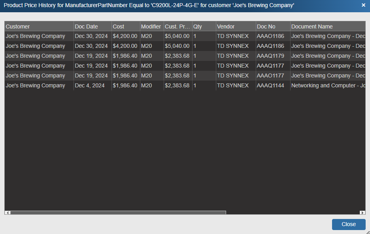Sort by the Customer column header
The image size is (370, 234).
[39, 26]
